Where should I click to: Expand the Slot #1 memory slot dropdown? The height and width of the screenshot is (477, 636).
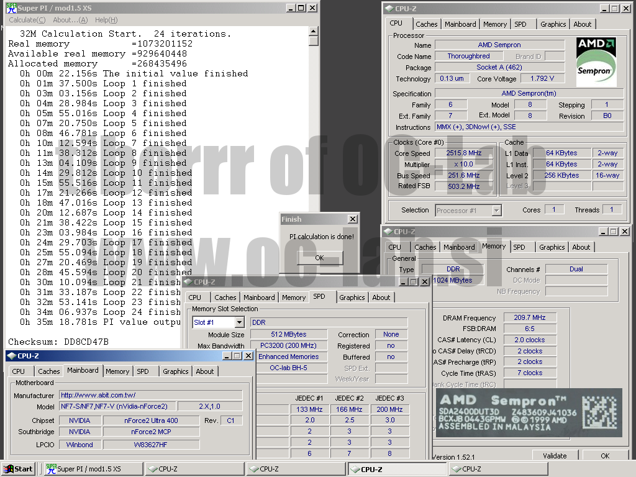(240, 322)
